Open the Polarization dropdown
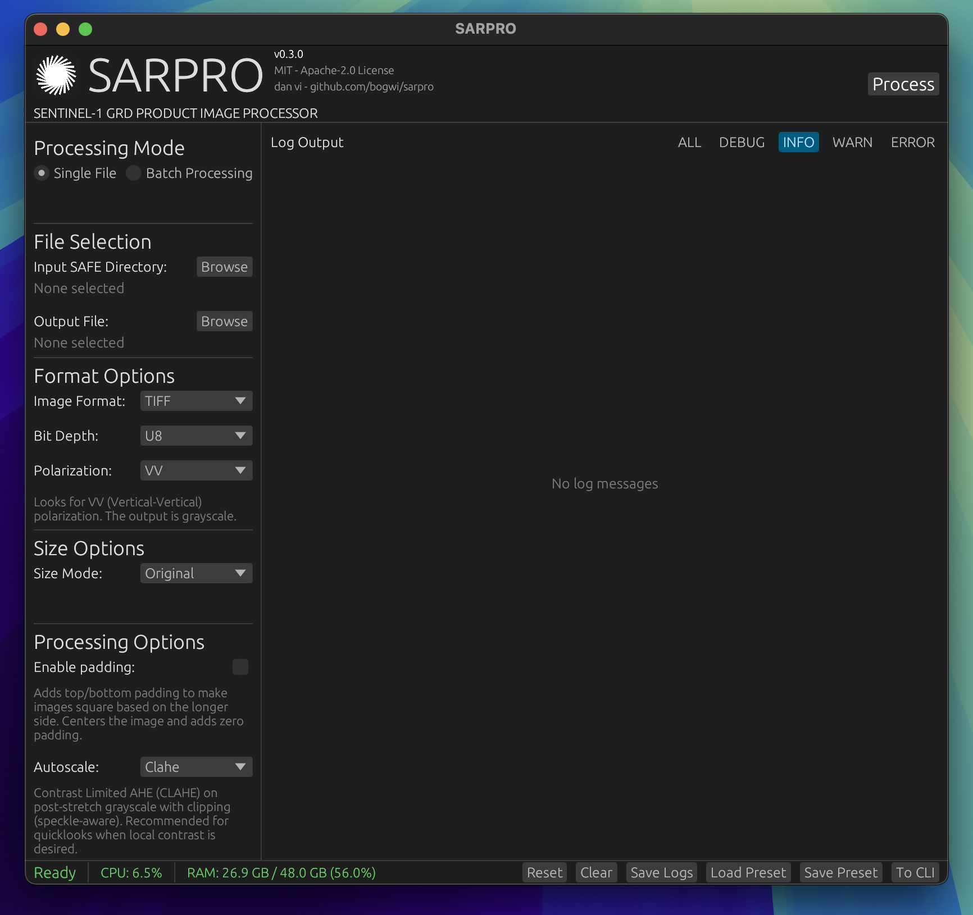 (196, 470)
